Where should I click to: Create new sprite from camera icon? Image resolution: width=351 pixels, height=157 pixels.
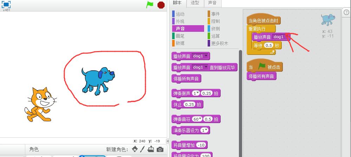point(160,149)
